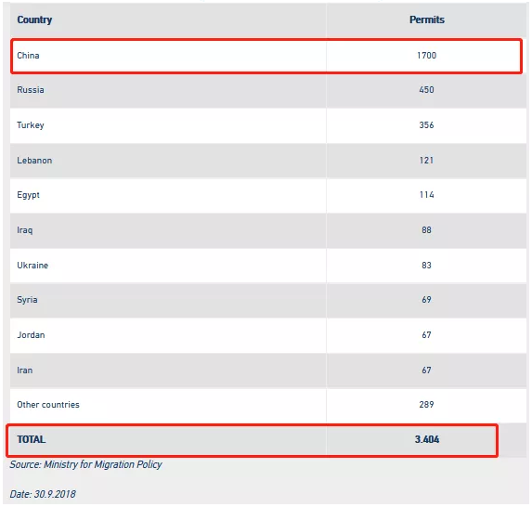Image resolution: width=532 pixels, height=507 pixels.
Task: Click Turkey's permit value 356
Action: point(426,125)
